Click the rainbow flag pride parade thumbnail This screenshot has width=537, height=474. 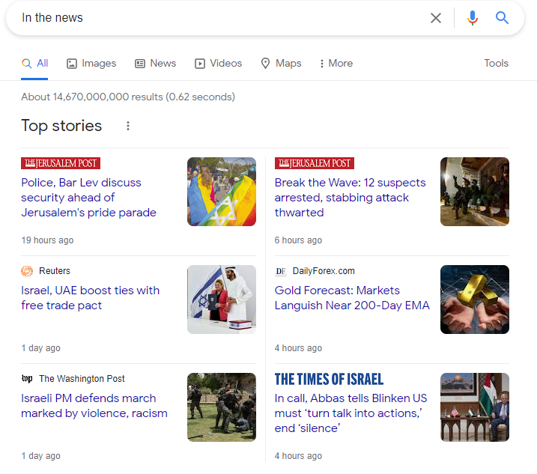click(221, 192)
